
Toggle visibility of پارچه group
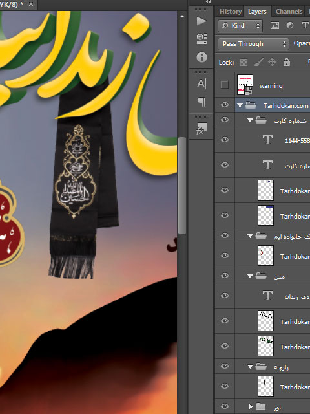[225, 366]
